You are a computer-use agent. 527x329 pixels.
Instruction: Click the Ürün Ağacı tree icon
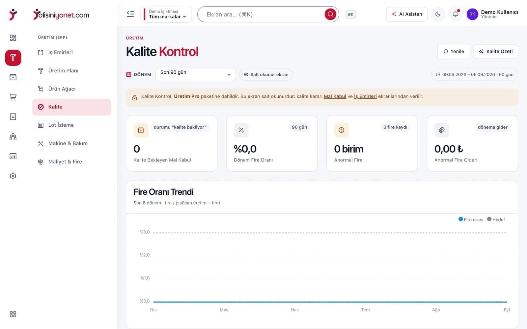[41, 89]
